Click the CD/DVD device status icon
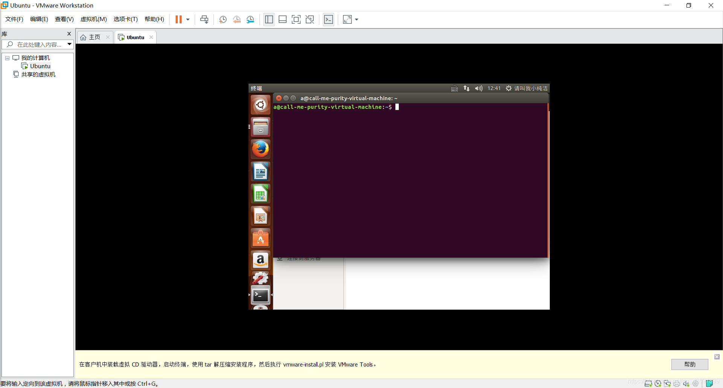This screenshot has height=388, width=723. (x=658, y=383)
